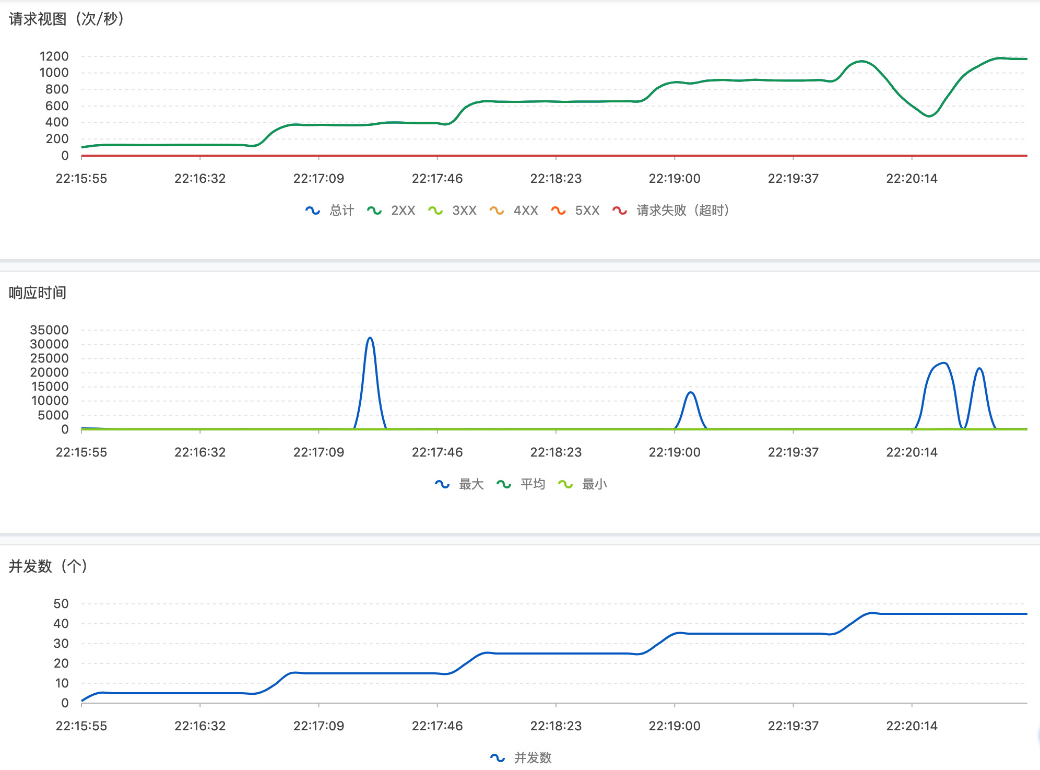Toggle the 2XX series label
The height and width of the screenshot is (770, 1040).
pyautogui.click(x=403, y=211)
